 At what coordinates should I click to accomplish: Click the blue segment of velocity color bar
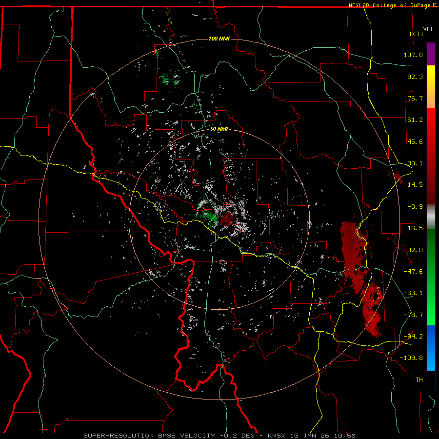[x=431, y=348]
